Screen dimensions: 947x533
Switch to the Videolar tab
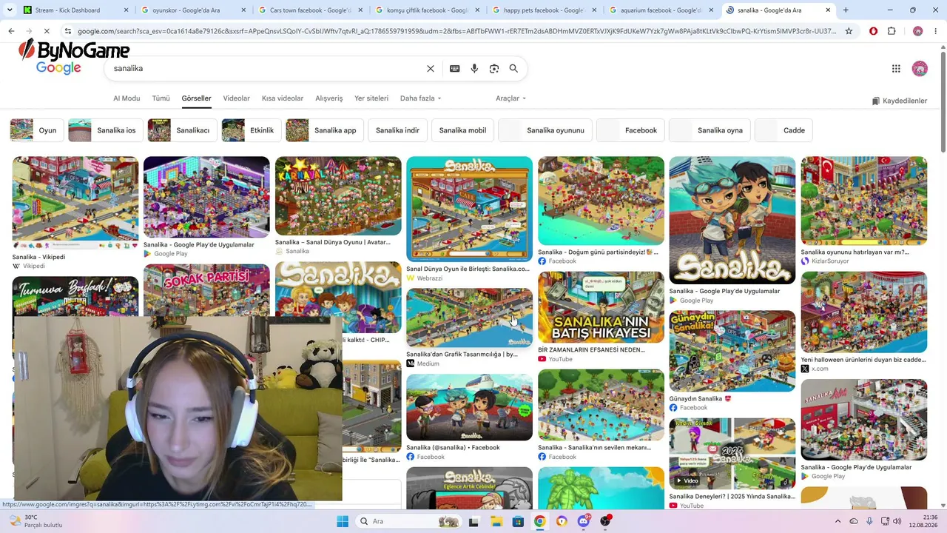[237, 98]
